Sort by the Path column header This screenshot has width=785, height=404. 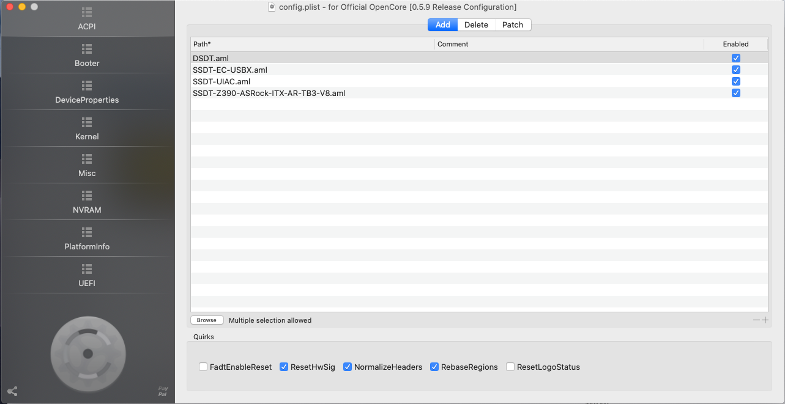[313, 44]
